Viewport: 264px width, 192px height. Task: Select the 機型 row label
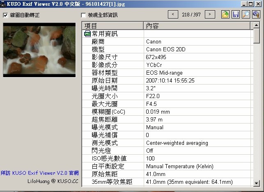pyautogui.click(x=98, y=49)
